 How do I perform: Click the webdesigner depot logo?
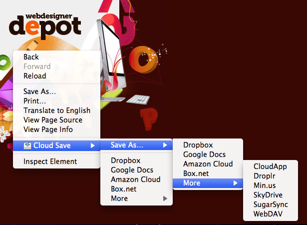tap(45, 25)
